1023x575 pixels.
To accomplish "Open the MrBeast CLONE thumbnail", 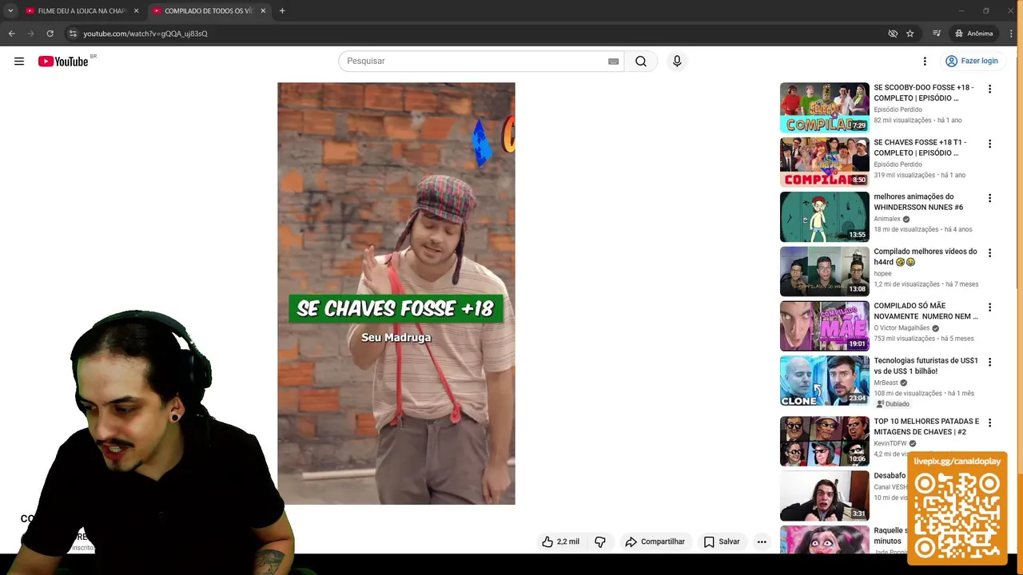I will point(824,380).
